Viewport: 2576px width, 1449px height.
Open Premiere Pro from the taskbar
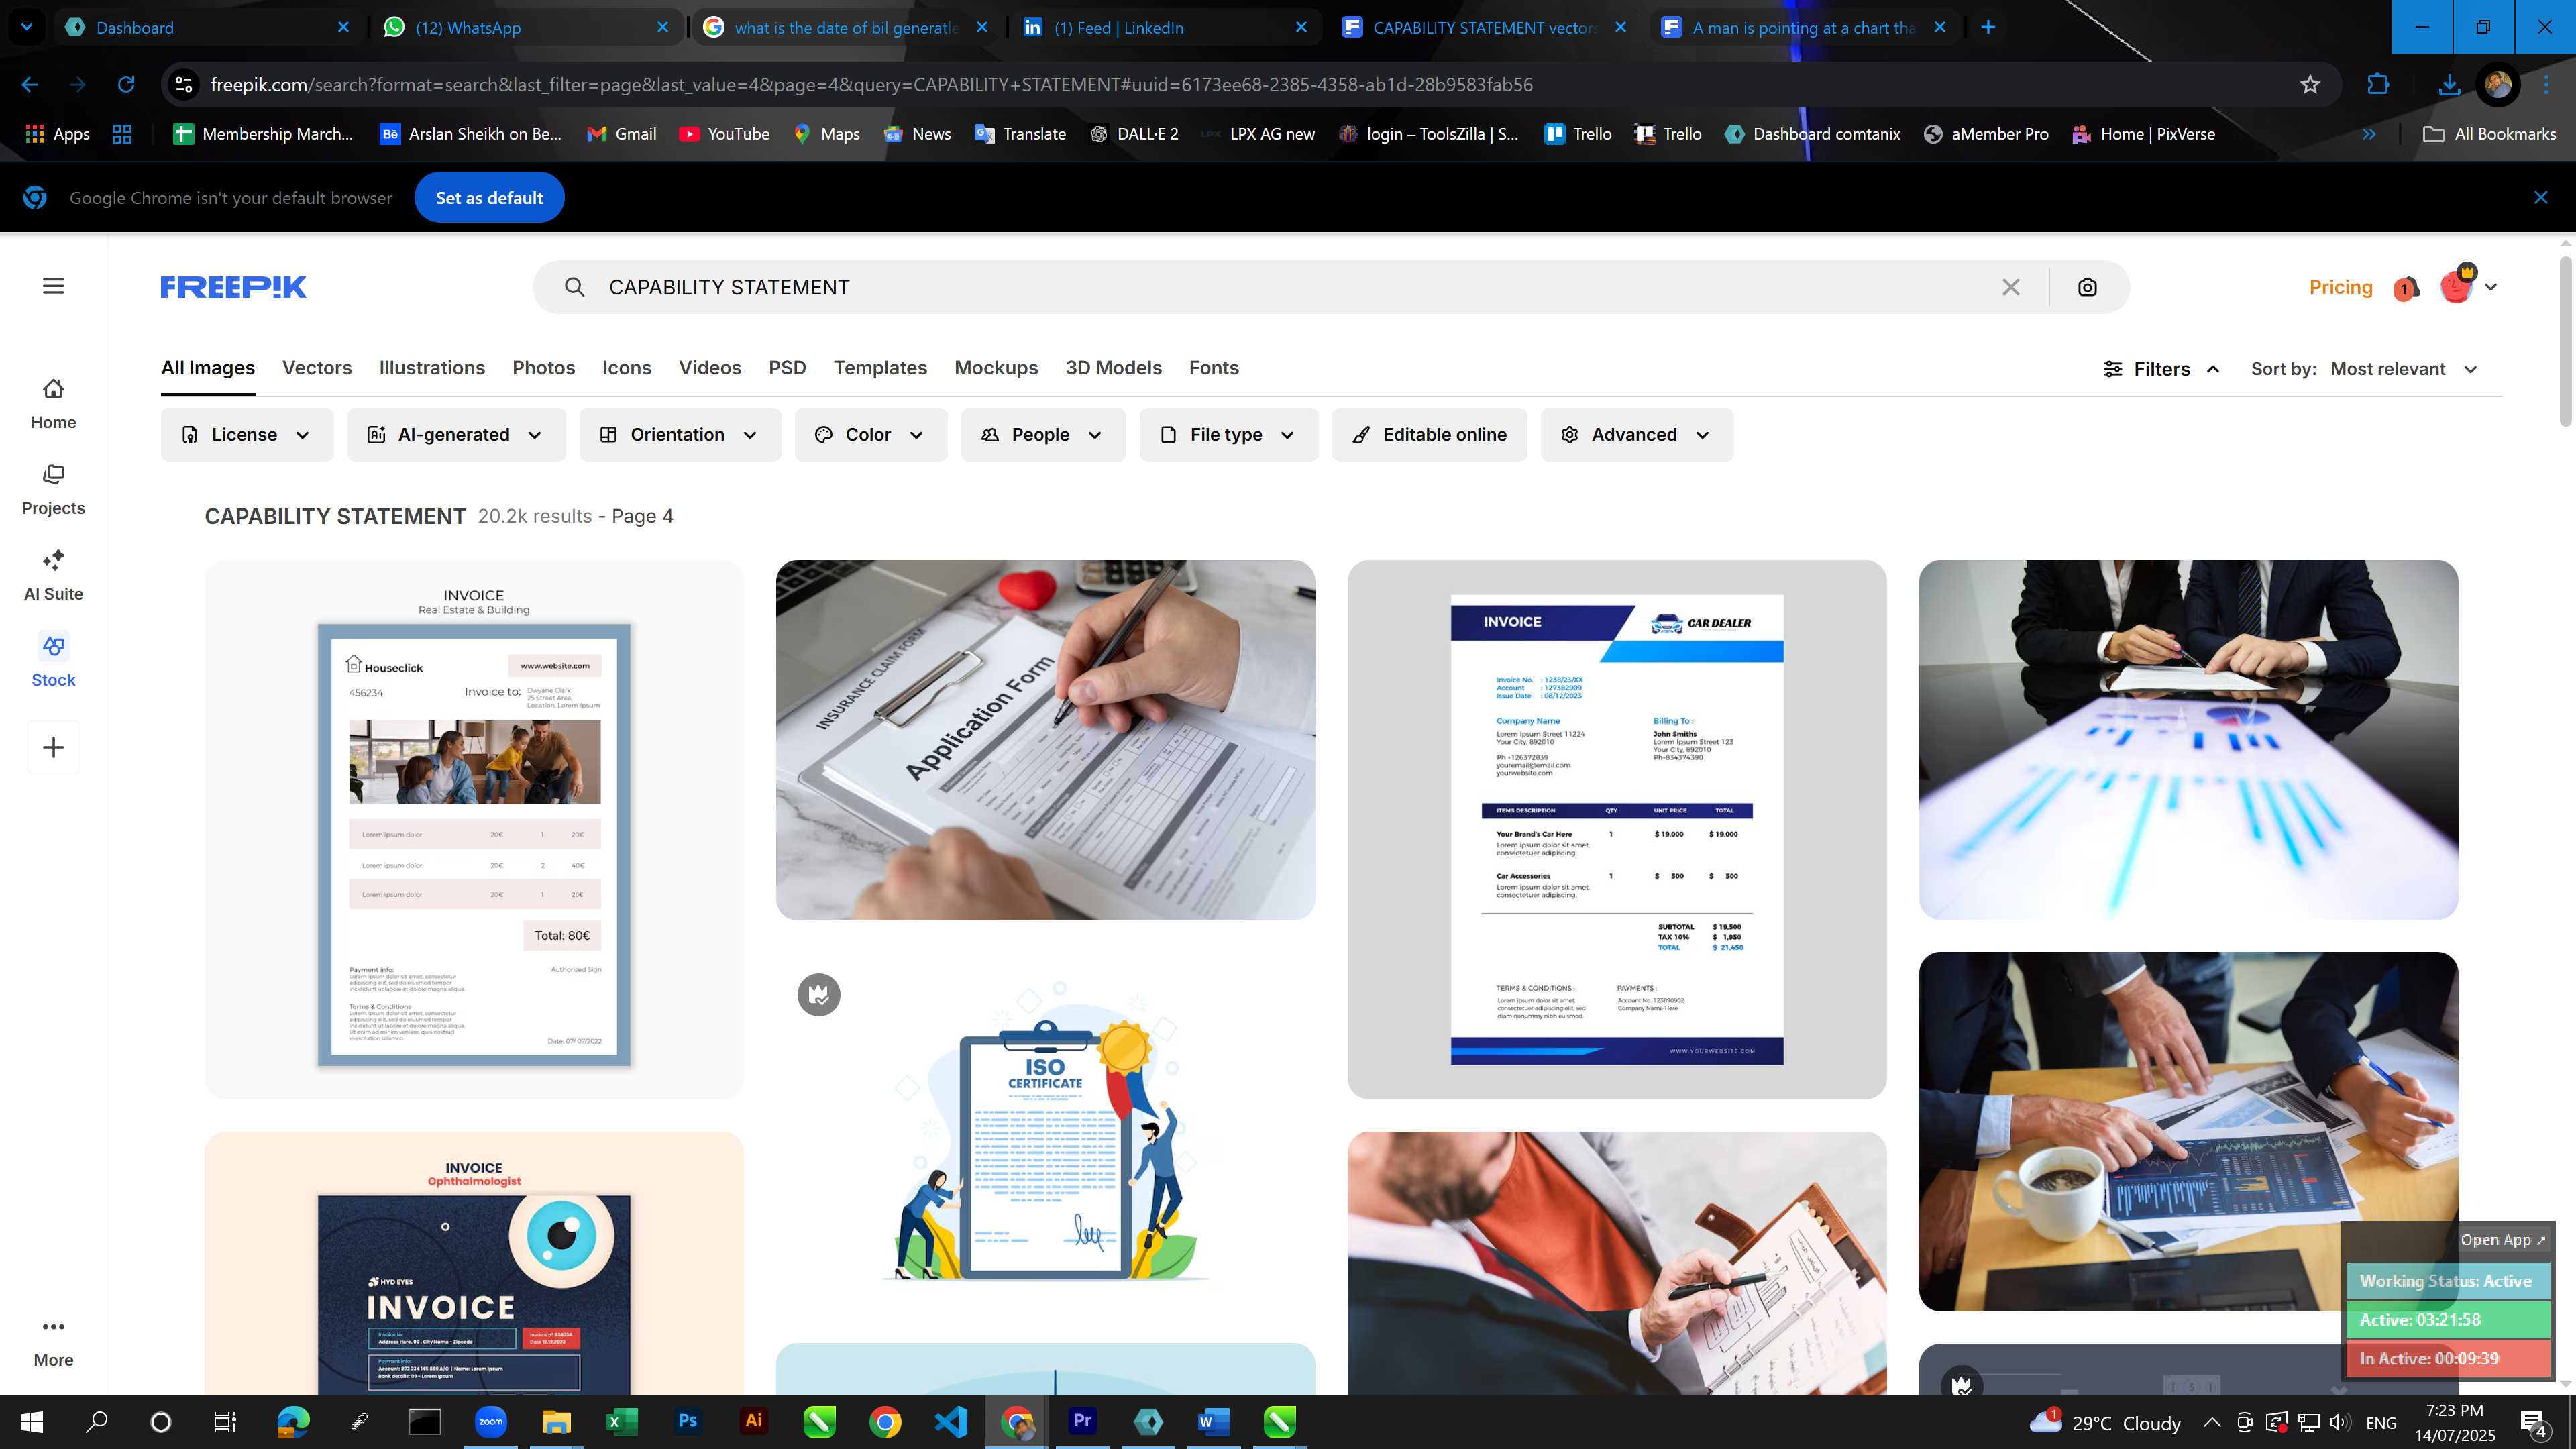(x=1082, y=1421)
